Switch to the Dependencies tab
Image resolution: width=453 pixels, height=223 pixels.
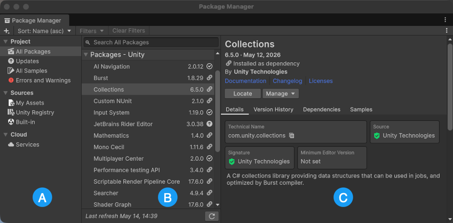322,110
